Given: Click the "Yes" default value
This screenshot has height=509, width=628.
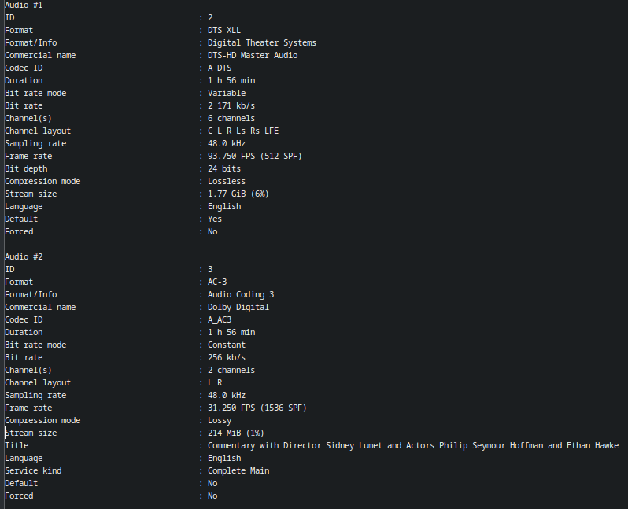Looking at the screenshot, I should point(215,219).
